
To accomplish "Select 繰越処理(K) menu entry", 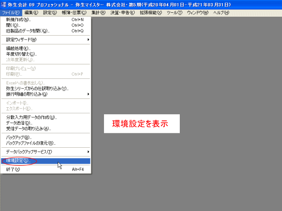I will [46, 48].
